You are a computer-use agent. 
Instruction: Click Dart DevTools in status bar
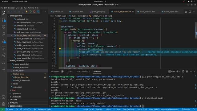point(129,109)
